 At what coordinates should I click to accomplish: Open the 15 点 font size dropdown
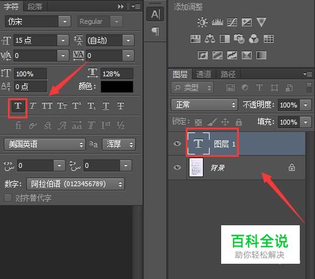pos(63,40)
